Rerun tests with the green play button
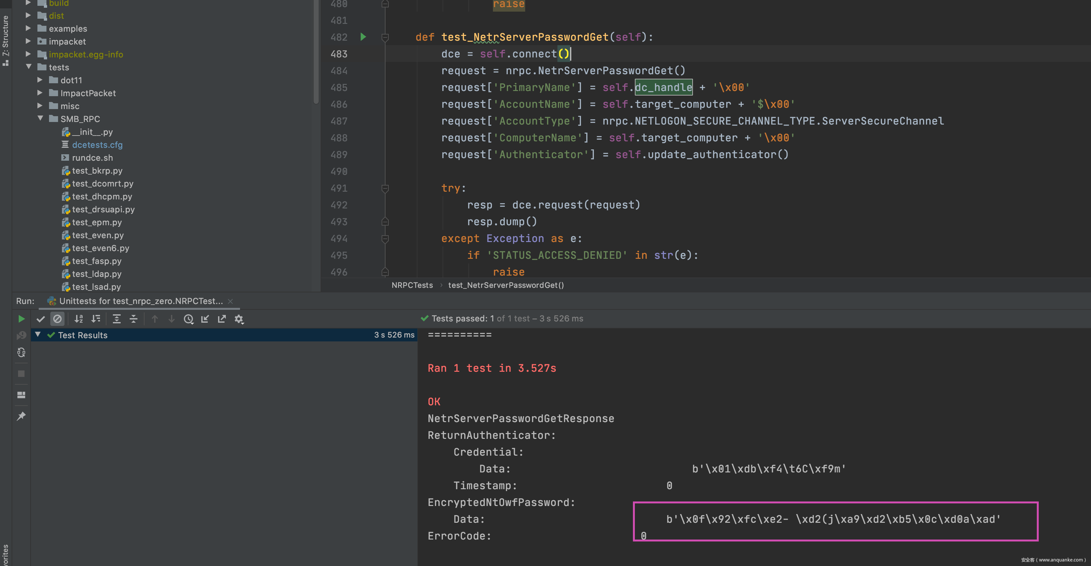The height and width of the screenshot is (566, 1091). tap(21, 318)
